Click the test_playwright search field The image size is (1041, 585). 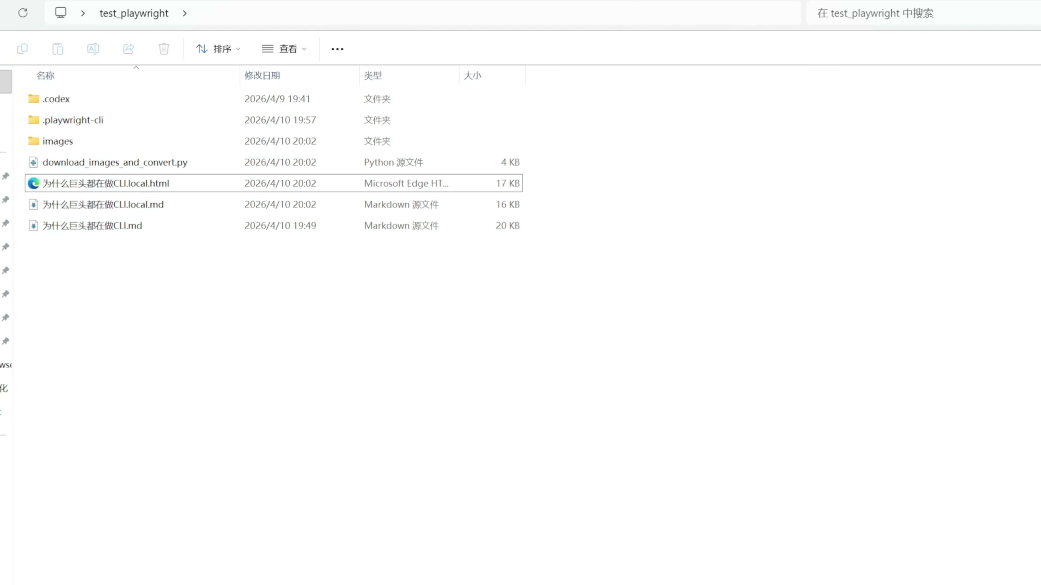[921, 13]
